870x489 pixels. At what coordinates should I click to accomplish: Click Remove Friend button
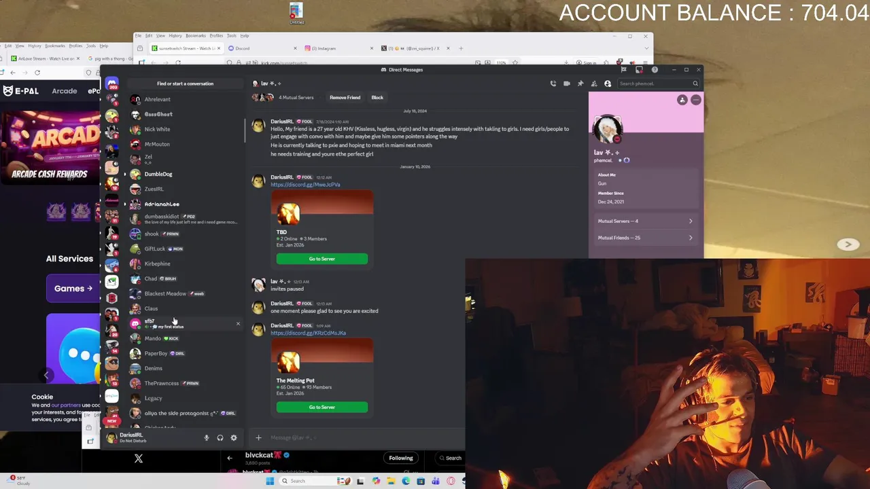coord(345,97)
